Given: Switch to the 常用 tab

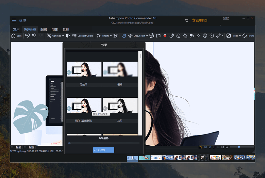Looking at the screenshot, I should tap(16, 29).
